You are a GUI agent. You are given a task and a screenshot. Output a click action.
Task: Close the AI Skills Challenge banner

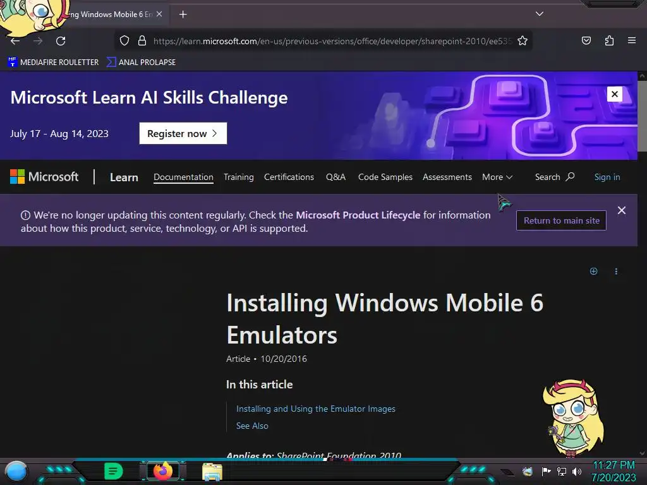pos(614,94)
